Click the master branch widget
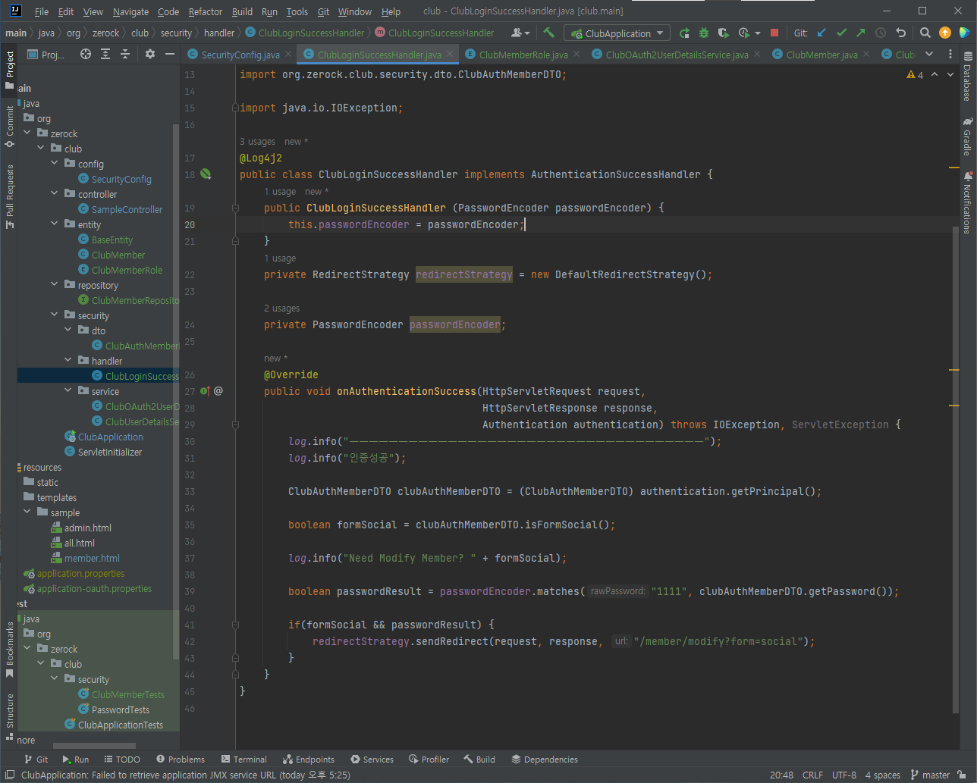Viewport: 977px width, 783px height. click(929, 775)
